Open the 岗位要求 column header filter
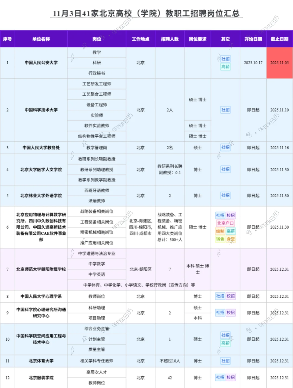Viewport: 293px width, 388px height. tap(198, 39)
